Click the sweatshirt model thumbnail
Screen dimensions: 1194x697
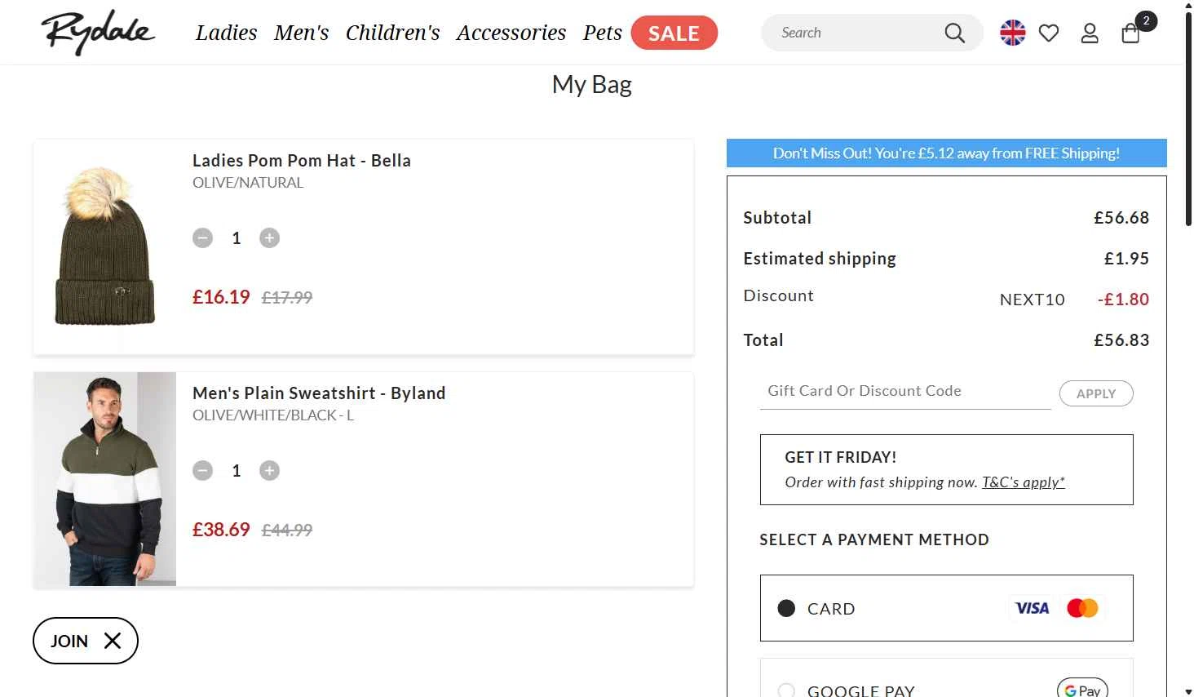pos(104,479)
